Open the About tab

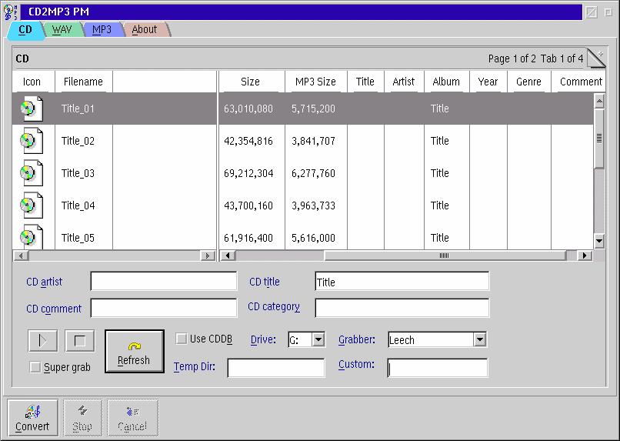[x=145, y=30]
